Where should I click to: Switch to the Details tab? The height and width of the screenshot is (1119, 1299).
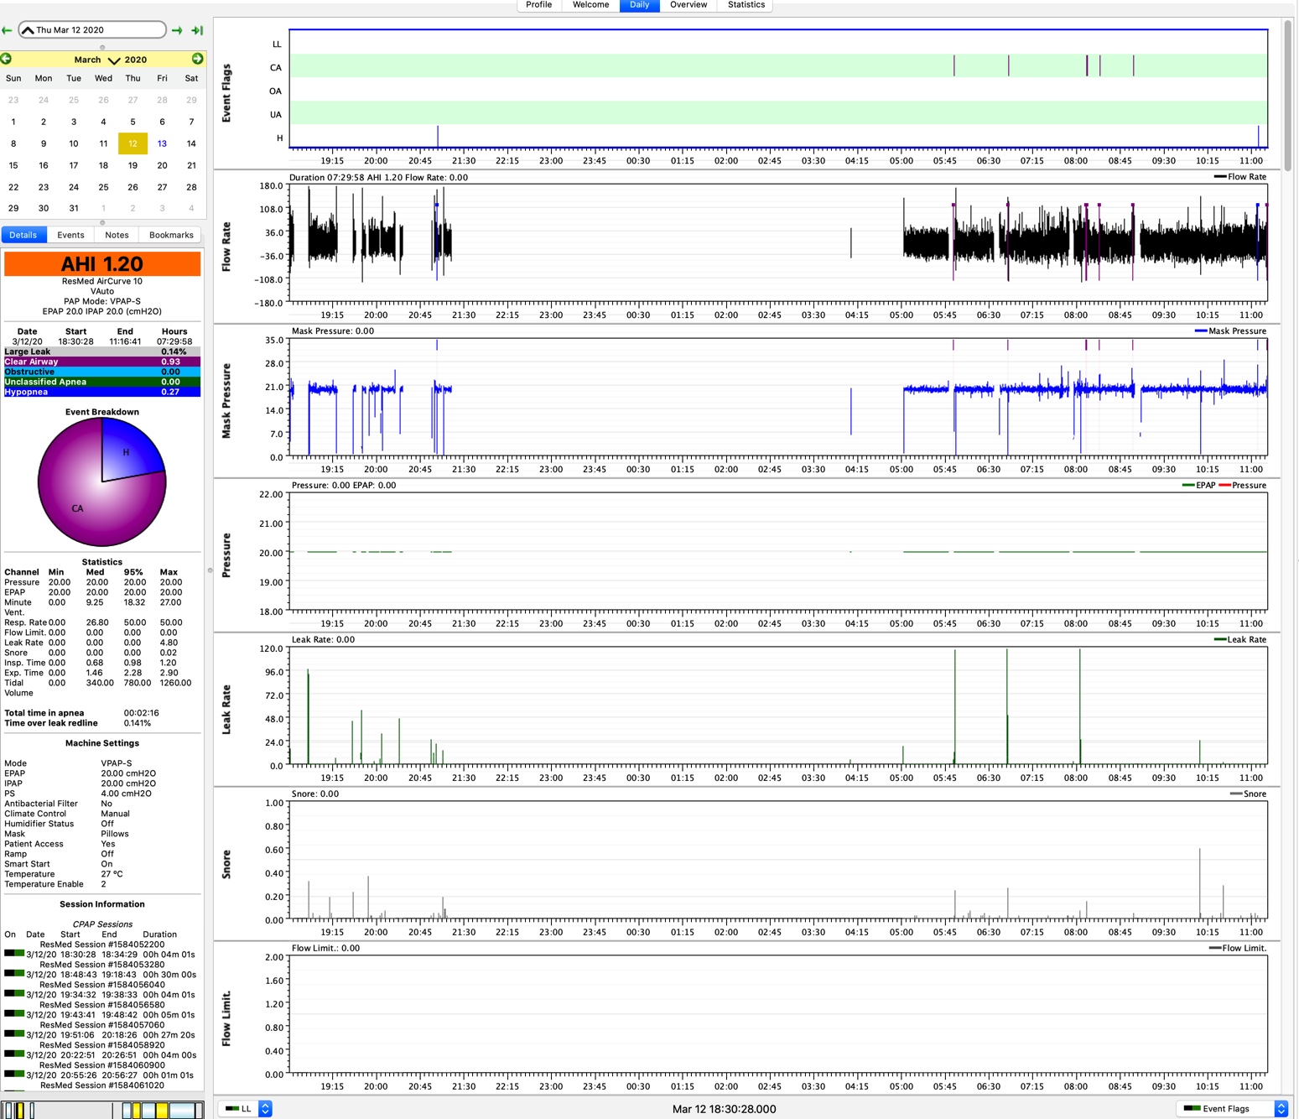tap(23, 235)
